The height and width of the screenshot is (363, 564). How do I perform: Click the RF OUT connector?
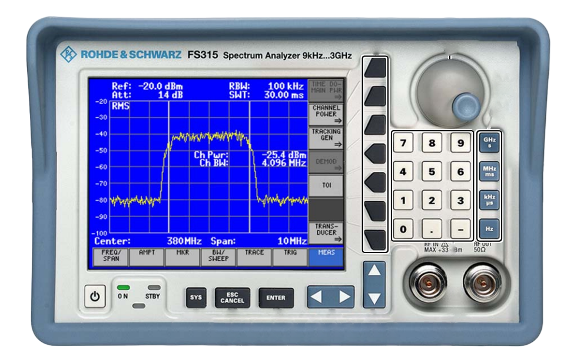tap(482, 284)
